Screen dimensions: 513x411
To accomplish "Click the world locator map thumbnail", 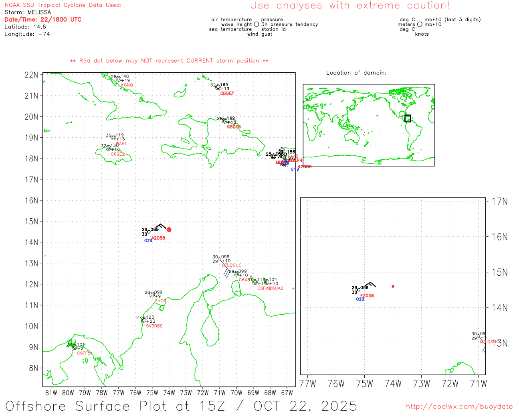I will pyautogui.click(x=369, y=125).
